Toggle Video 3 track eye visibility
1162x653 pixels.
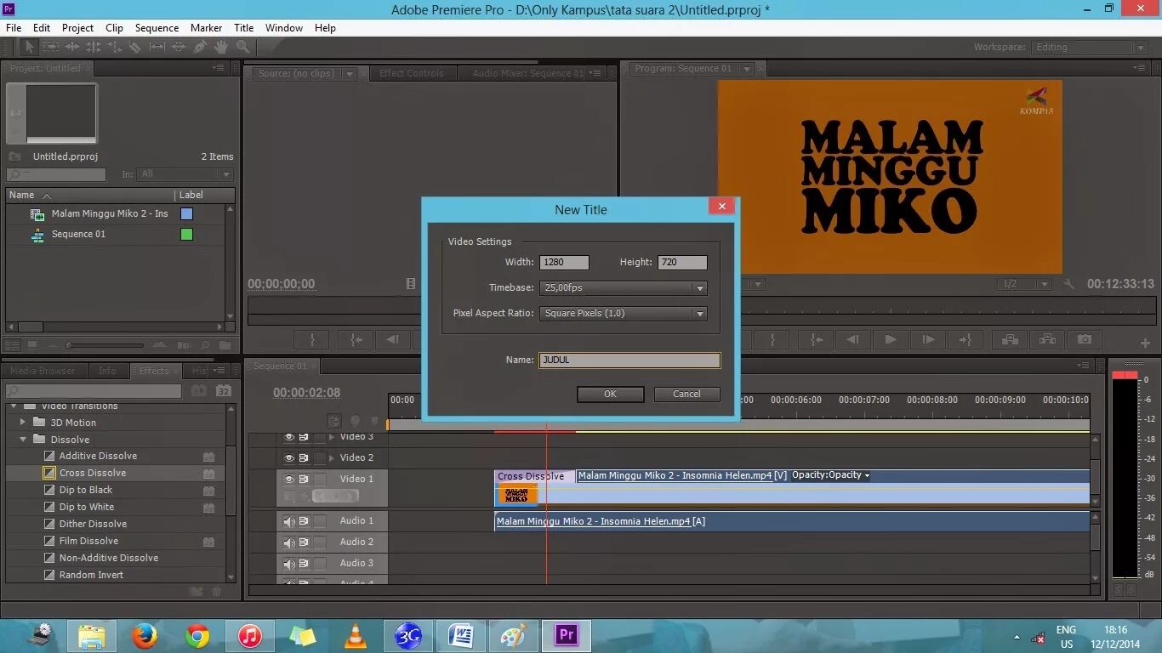pyautogui.click(x=289, y=437)
